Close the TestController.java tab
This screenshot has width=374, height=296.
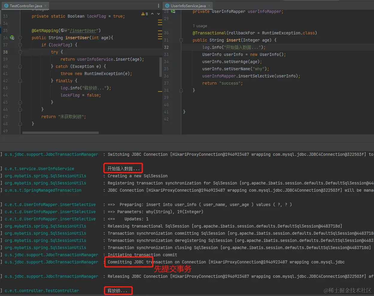point(45,6)
